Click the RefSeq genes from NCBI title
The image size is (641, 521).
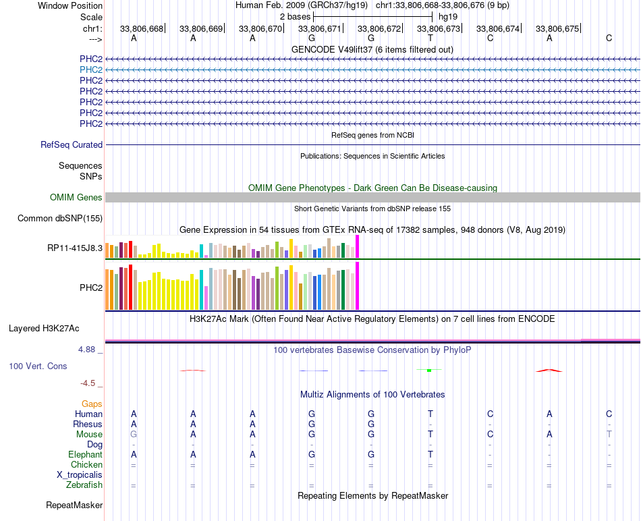[x=372, y=135]
